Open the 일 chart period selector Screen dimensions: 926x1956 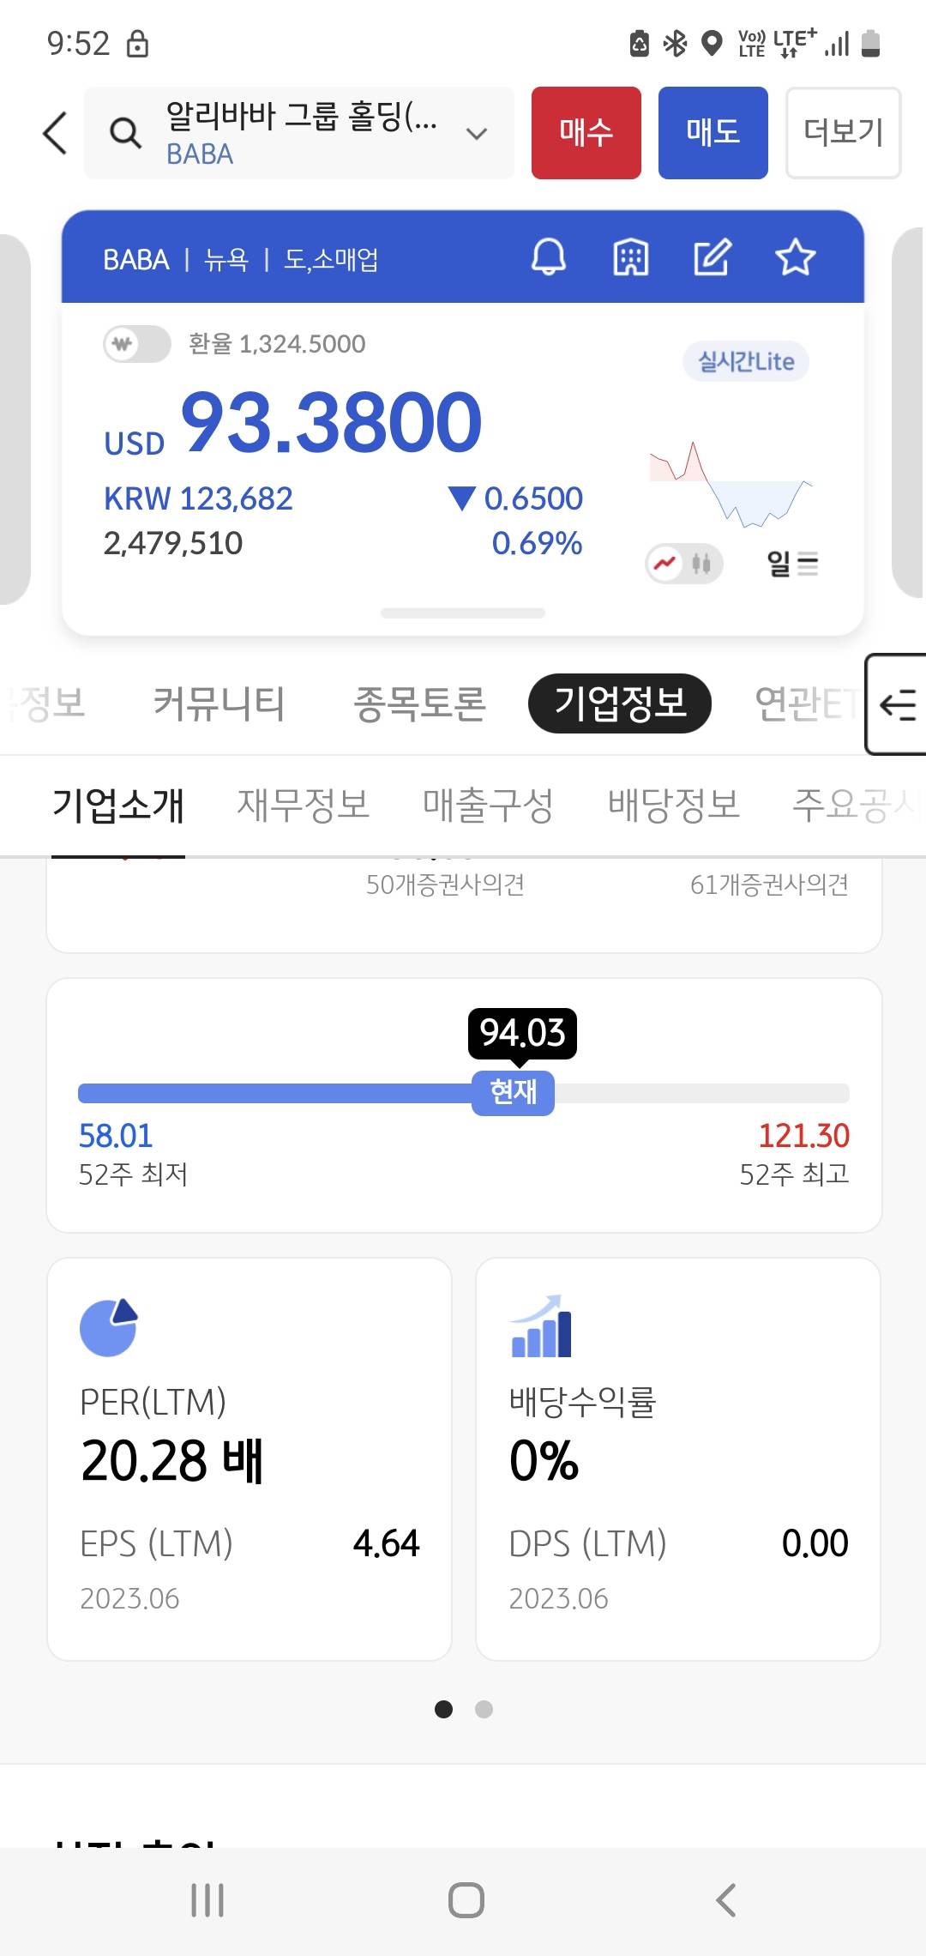coord(792,564)
